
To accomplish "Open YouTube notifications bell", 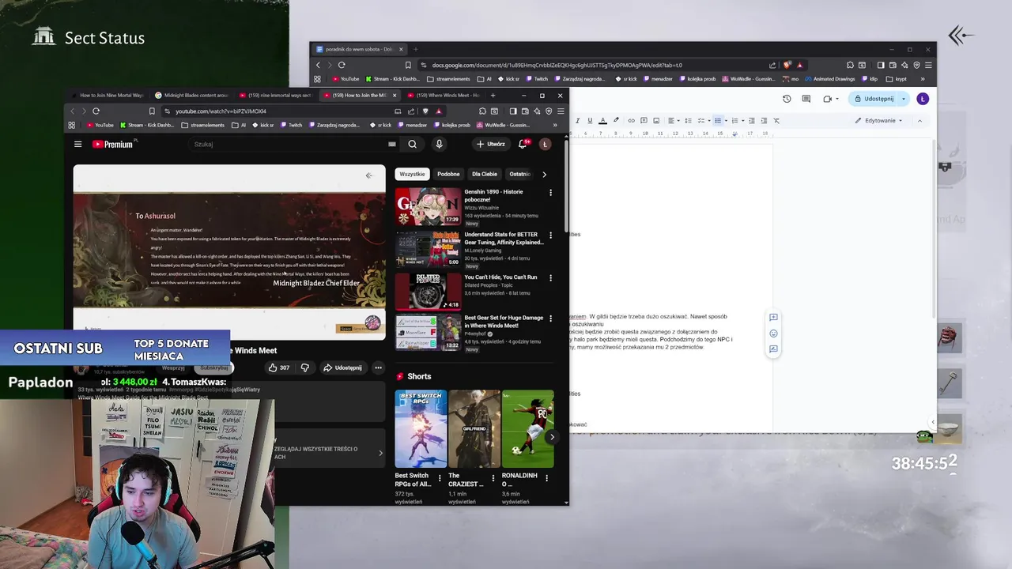I will click(523, 144).
